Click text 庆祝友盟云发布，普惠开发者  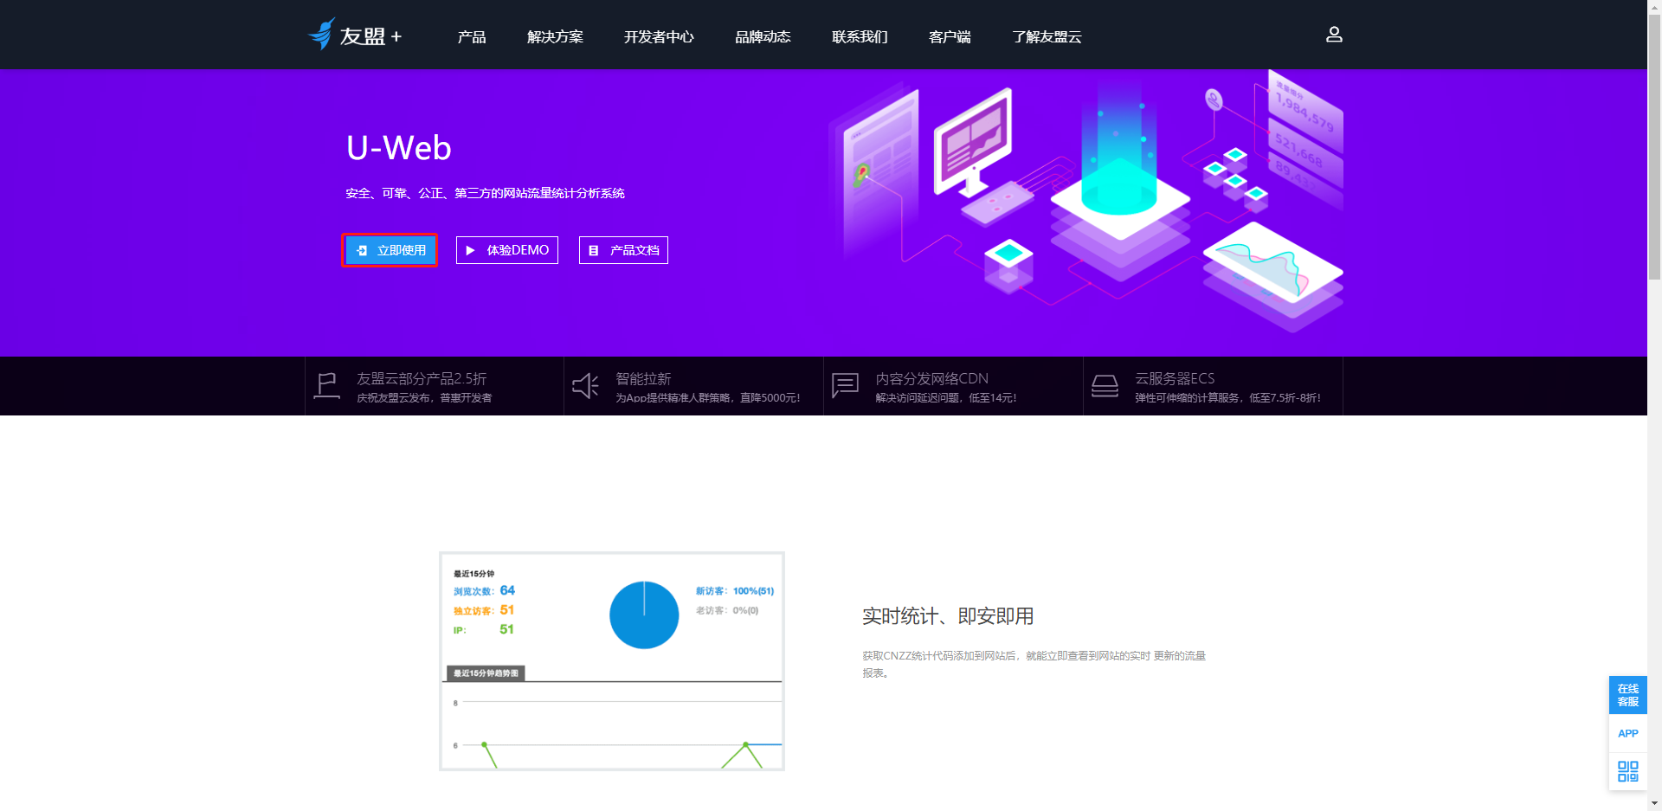424,398
